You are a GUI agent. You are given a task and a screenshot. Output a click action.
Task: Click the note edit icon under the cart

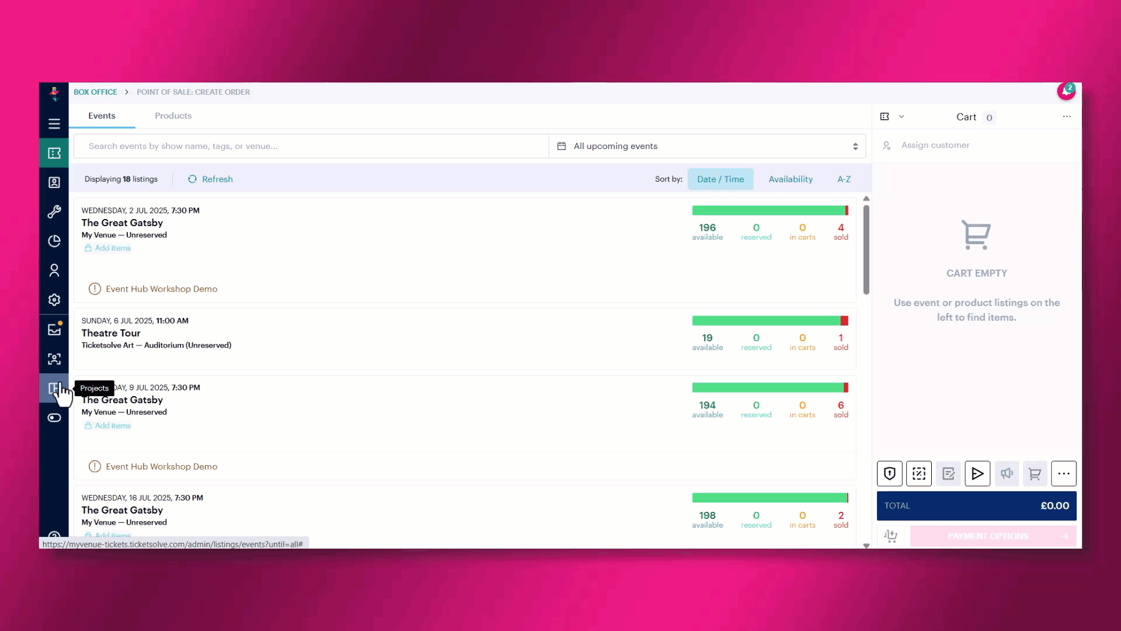tap(948, 474)
